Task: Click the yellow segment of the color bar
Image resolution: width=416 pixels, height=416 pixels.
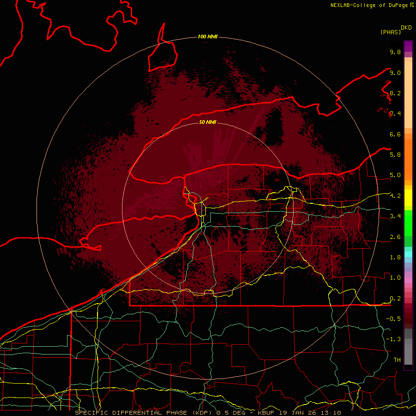Action: point(408,198)
